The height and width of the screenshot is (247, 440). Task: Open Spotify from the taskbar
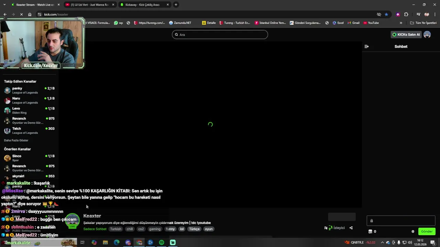(162, 243)
